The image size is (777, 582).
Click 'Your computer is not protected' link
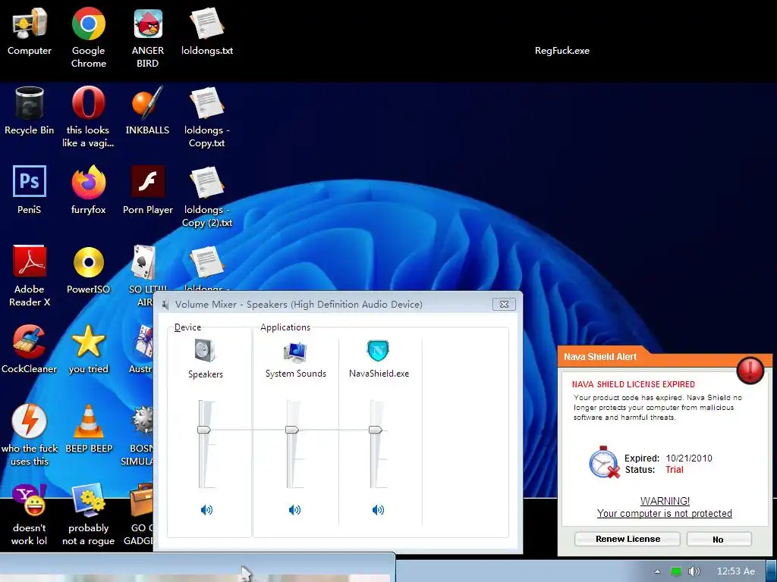click(x=664, y=513)
